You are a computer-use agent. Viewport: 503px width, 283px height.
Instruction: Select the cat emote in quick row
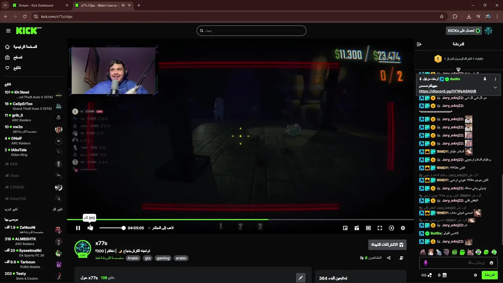[470, 252]
